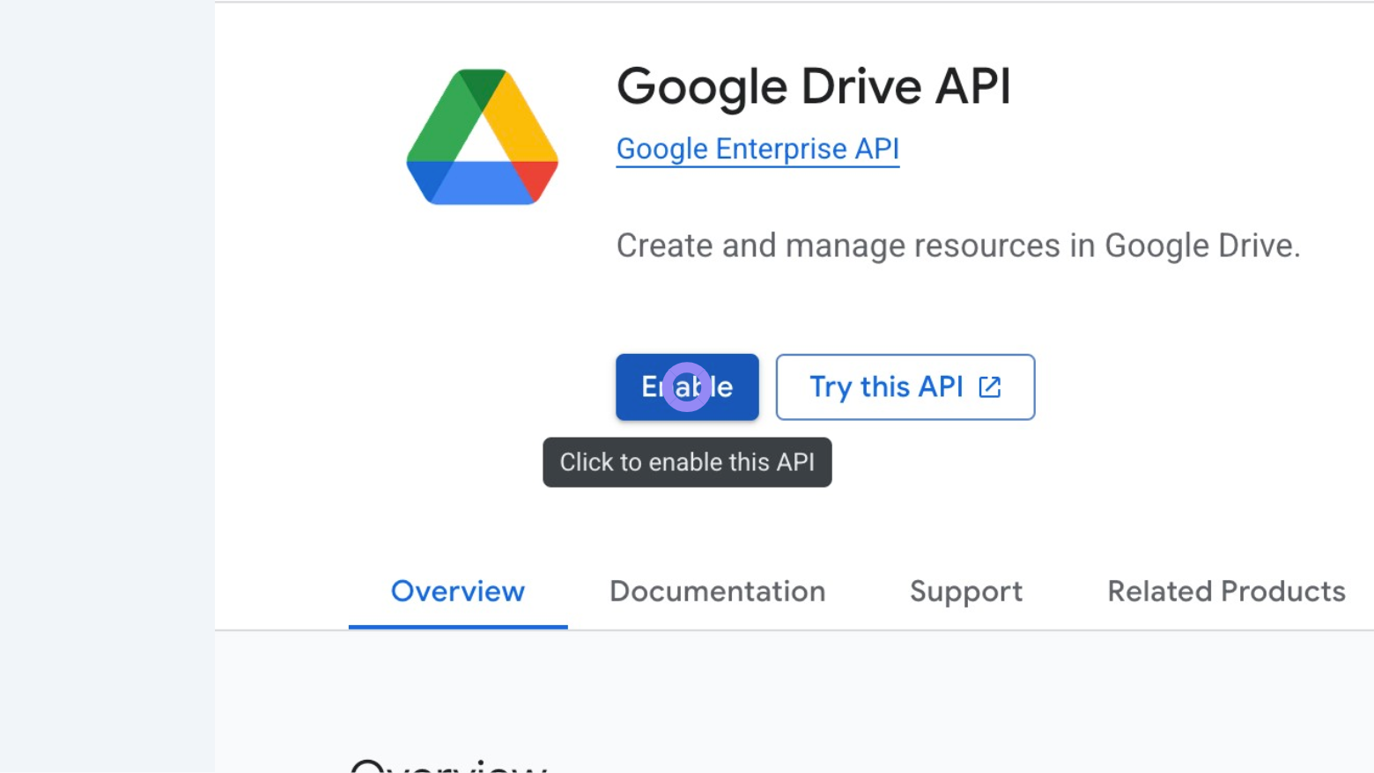Click the blue underline beneath the Overview tab
1374x773 pixels.
click(x=457, y=625)
